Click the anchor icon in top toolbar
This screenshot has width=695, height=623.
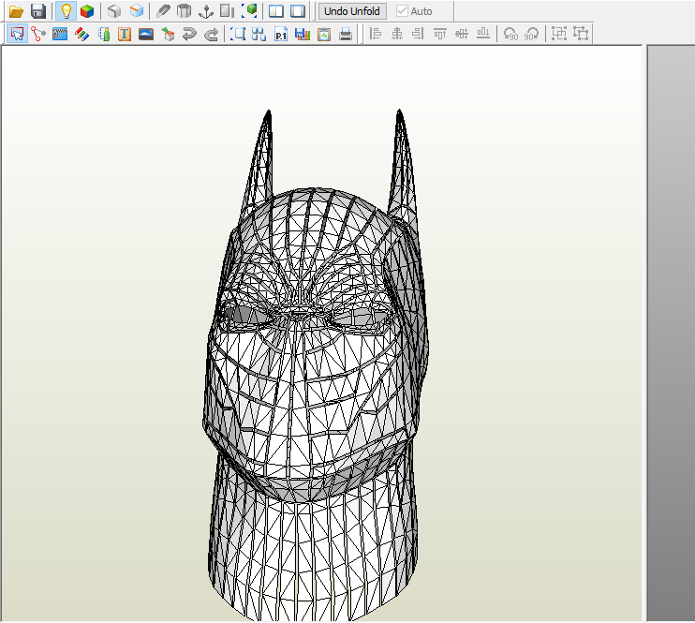tap(206, 11)
